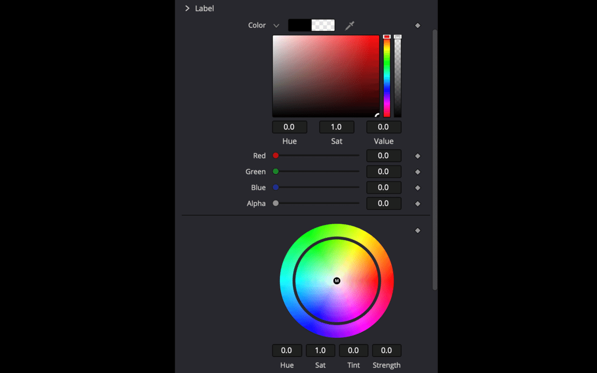597x373 pixels.
Task: Expand the Label section chevron
Action: [x=188, y=8]
